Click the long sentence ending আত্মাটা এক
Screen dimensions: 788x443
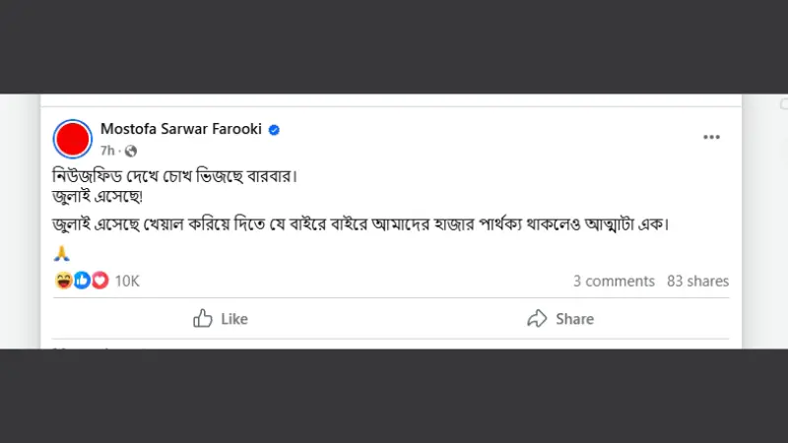click(x=361, y=223)
